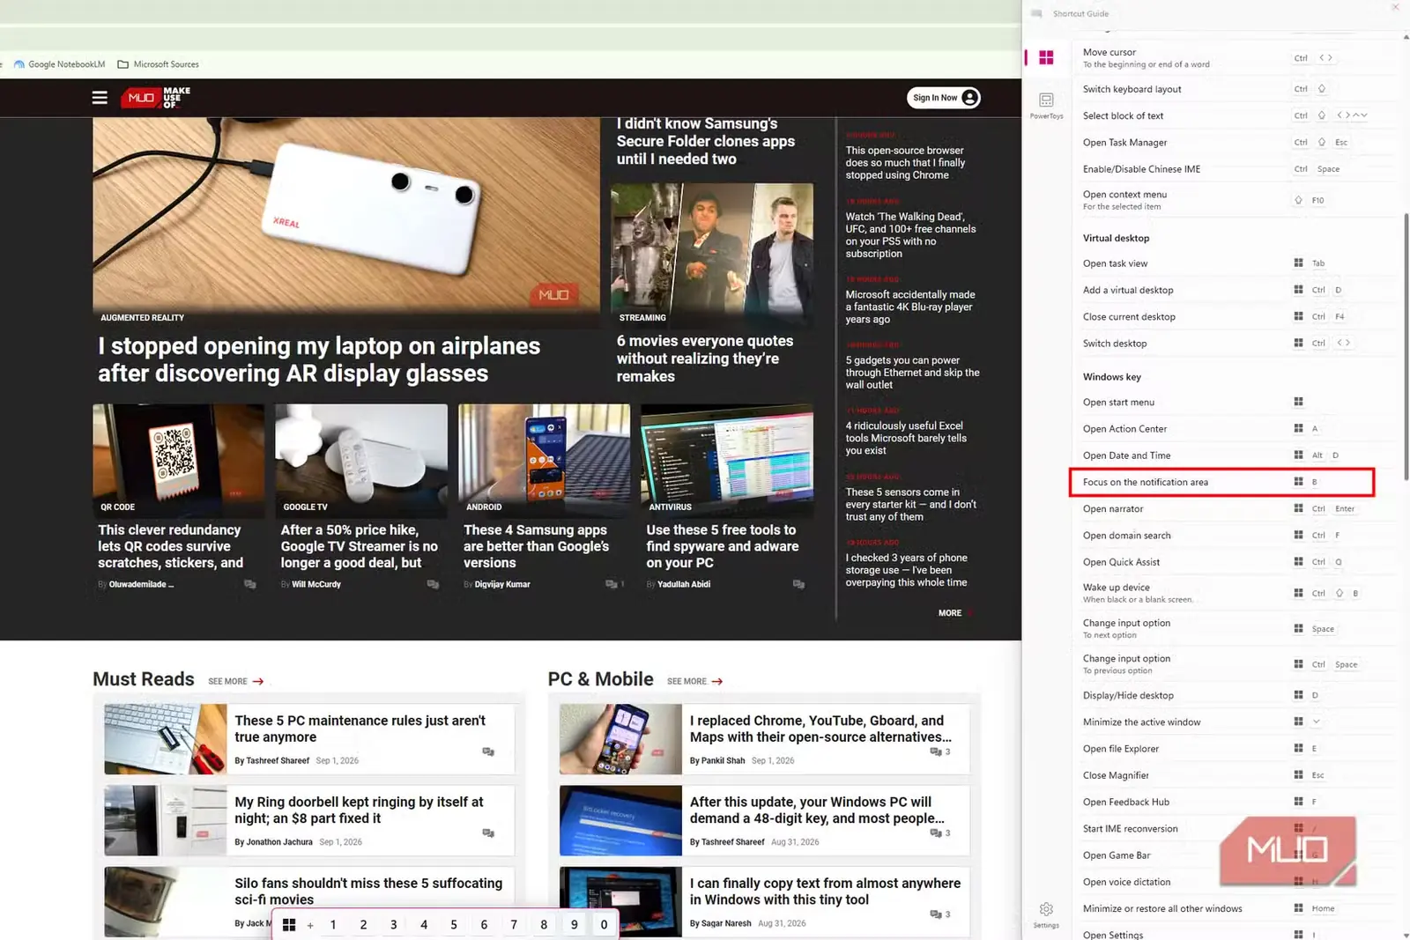This screenshot has width=1410, height=940.
Task: Click the MORE link under the latest stories list
Action: [950, 613]
